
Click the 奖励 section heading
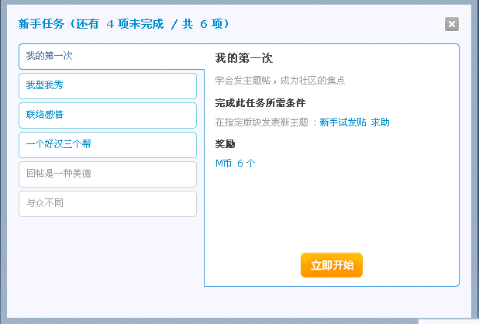click(x=225, y=144)
